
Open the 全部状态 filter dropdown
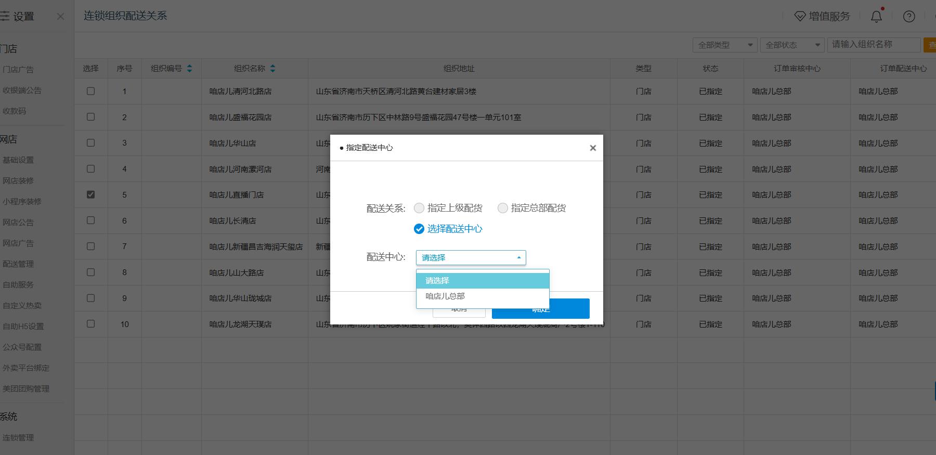(792, 45)
